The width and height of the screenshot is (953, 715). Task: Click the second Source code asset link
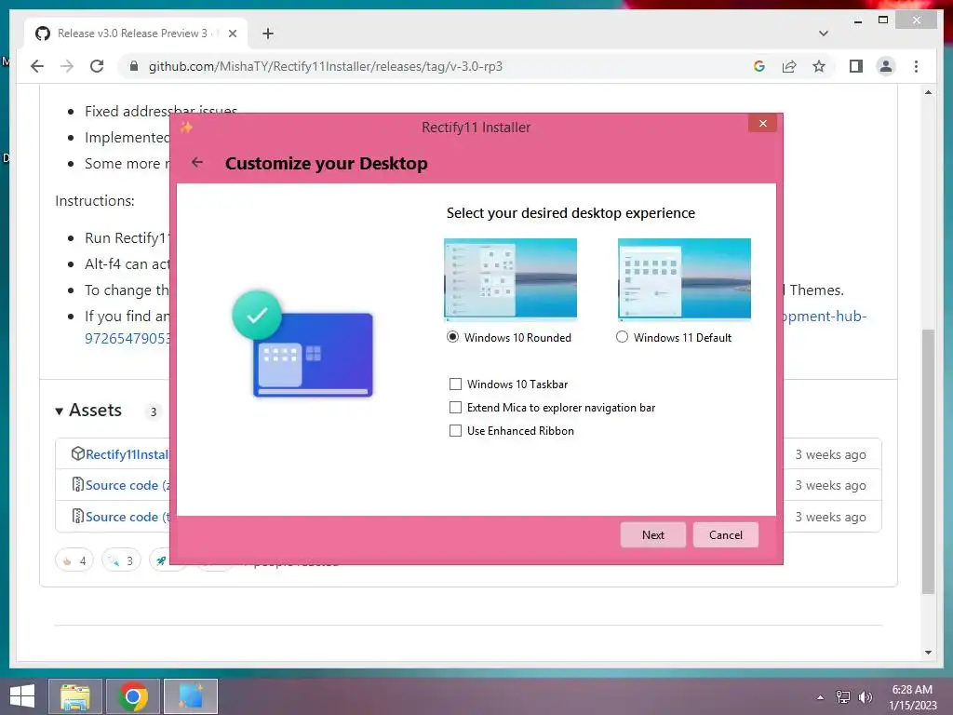(x=128, y=517)
